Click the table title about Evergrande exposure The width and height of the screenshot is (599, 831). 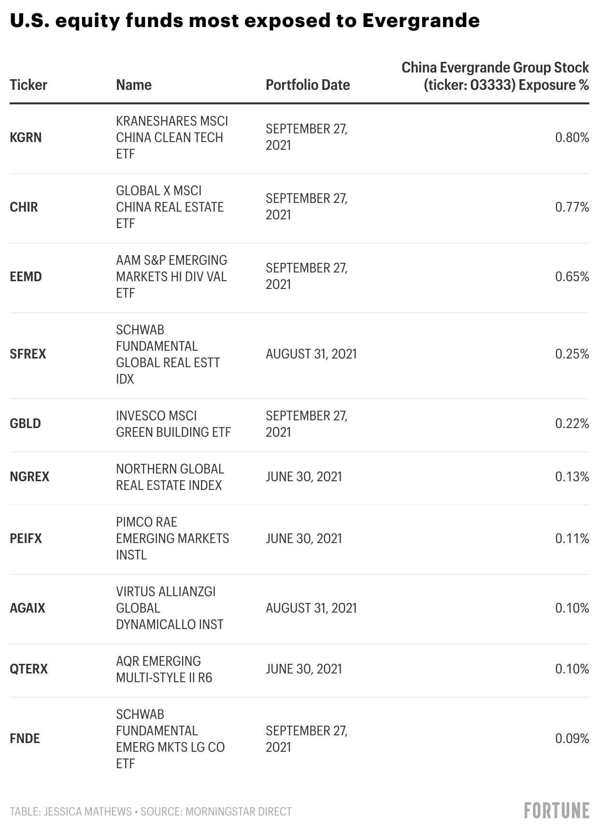[244, 21]
